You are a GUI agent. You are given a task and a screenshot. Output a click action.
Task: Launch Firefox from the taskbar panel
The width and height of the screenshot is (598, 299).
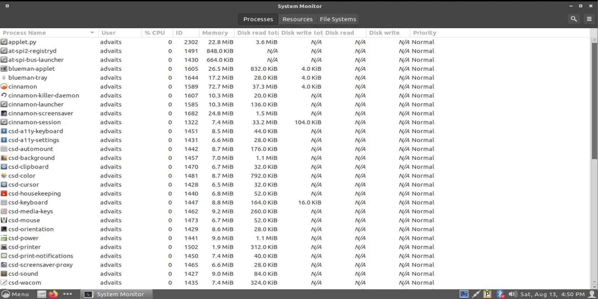tap(53, 294)
